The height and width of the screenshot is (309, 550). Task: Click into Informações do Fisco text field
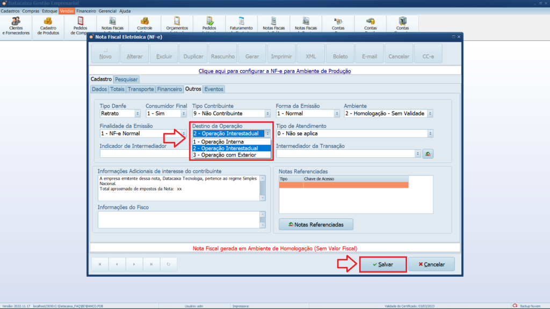pos(178,219)
